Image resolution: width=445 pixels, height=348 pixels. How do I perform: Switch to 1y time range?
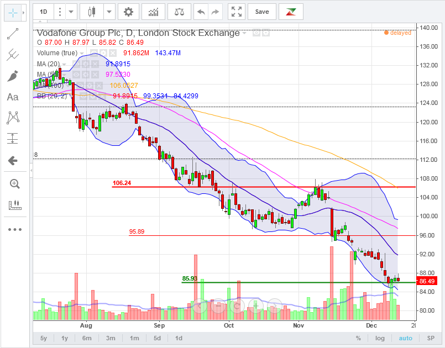tap(65, 338)
